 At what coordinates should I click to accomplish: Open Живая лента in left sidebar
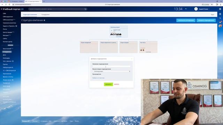coord(7,80)
